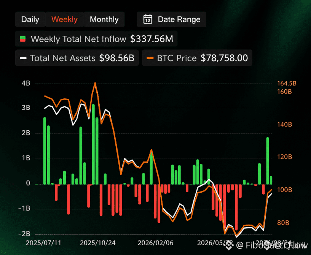
Task: Open the Date Range picker
Action: coord(172,19)
